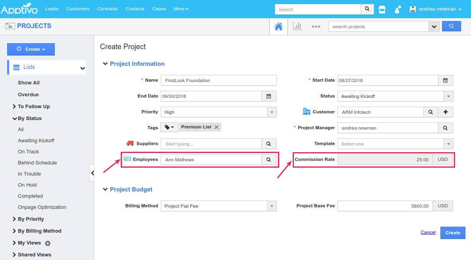Remove the Premium List tag

216,127
